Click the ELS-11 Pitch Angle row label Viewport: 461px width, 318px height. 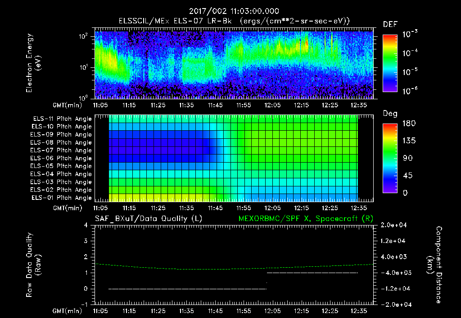(62, 119)
